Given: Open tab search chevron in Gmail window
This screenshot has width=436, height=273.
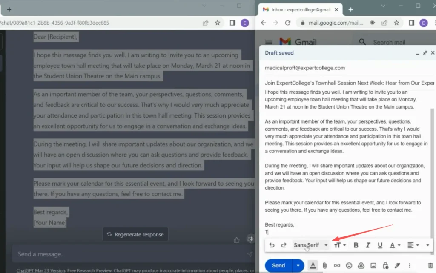Looking at the screenshot, I should coord(383,6).
